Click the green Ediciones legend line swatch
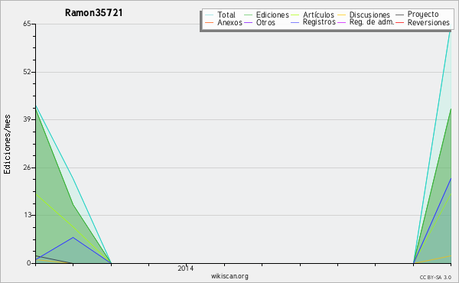The width and height of the screenshot is (459, 283). click(x=248, y=15)
